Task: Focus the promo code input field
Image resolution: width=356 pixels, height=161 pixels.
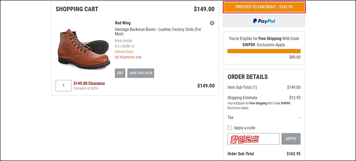Action: pyautogui.click(x=253, y=138)
